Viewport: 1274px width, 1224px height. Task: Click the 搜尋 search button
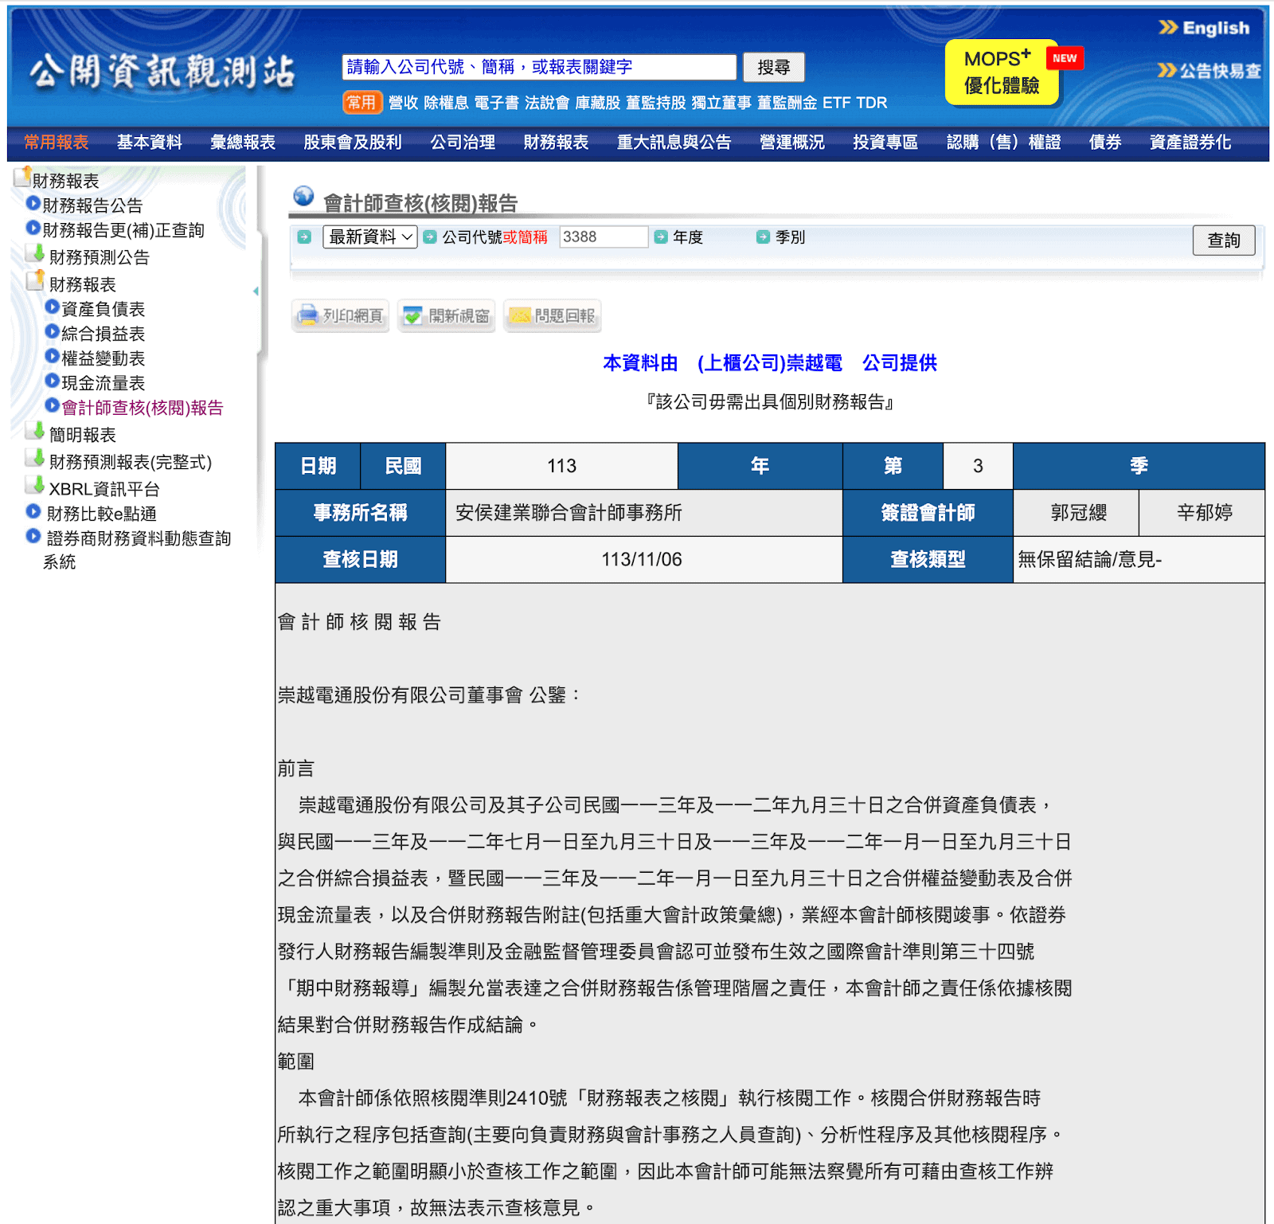click(774, 68)
